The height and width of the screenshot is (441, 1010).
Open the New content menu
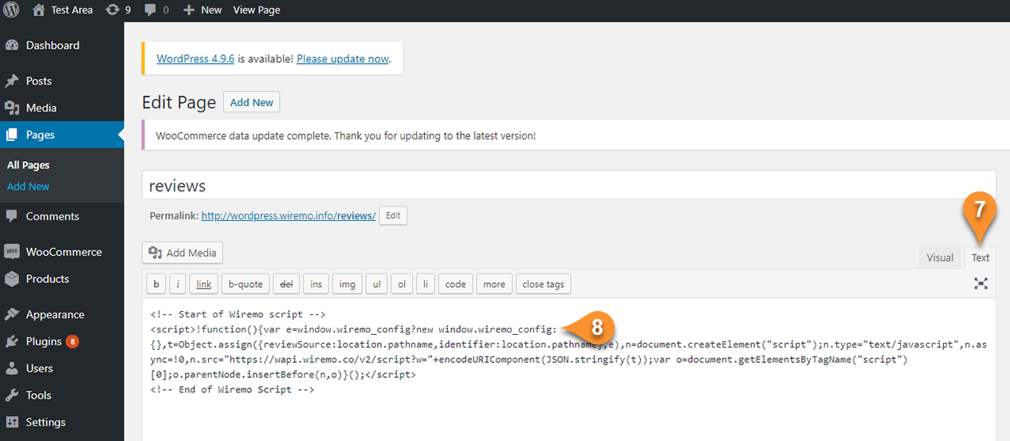click(x=202, y=10)
